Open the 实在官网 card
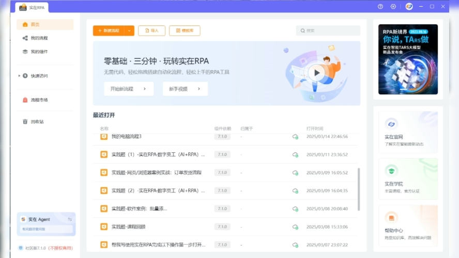This screenshot has width=459, height=258. 408,132
